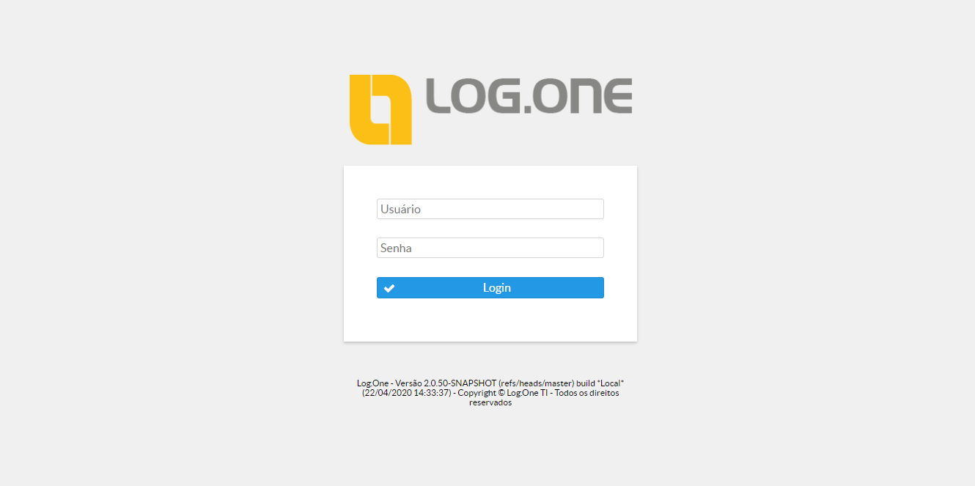Focus the Senha password field
Screen dimensions: 975x486
[x=490, y=248]
